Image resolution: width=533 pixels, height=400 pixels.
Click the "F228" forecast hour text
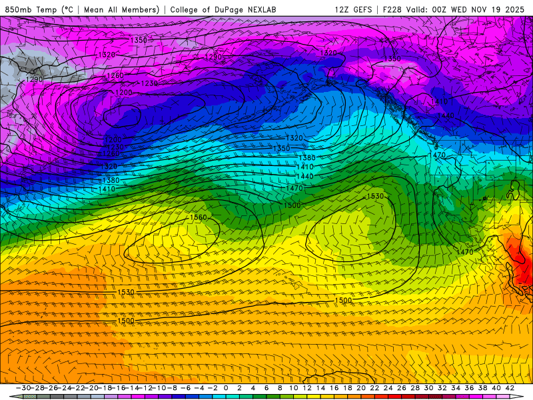[x=392, y=9]
